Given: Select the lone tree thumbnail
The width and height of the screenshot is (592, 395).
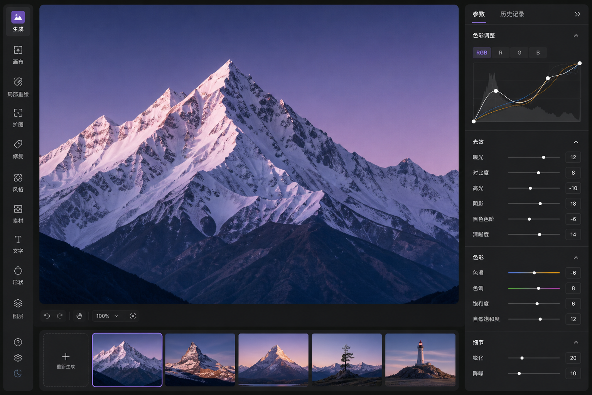Looking at the screenshot, I should click(x=347, y=360).
